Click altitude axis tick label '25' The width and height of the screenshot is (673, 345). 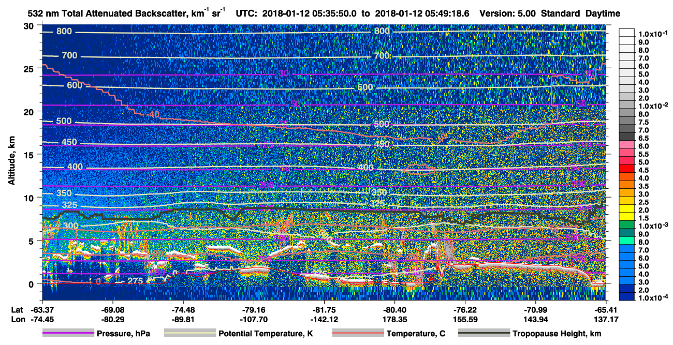coord(30,69)
